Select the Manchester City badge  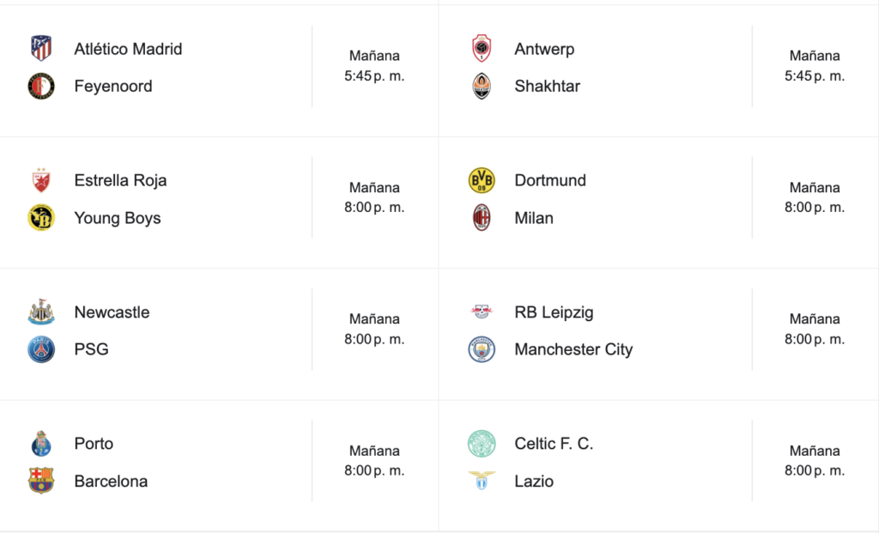[x=482, y=349]
